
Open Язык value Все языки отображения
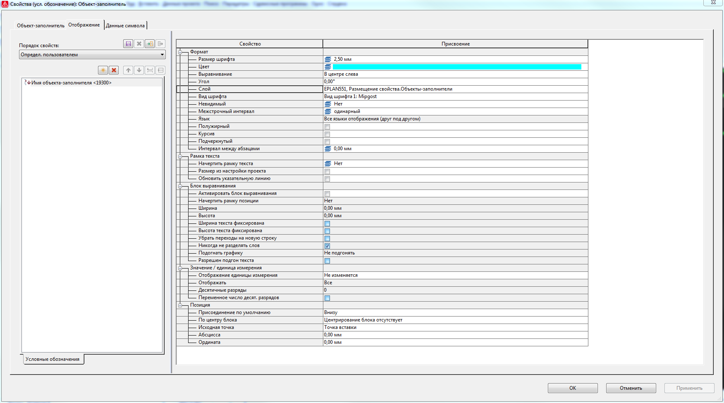point(455,119)
